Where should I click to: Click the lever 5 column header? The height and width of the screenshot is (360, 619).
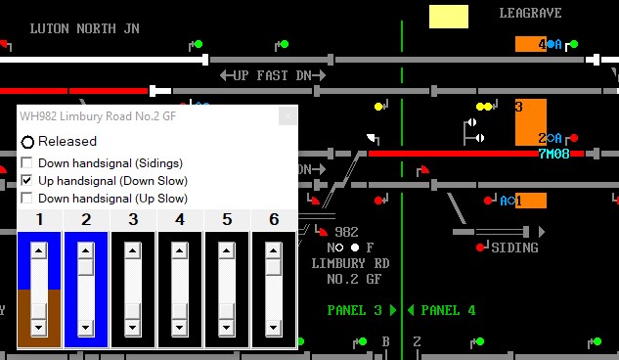pos(227,219)
